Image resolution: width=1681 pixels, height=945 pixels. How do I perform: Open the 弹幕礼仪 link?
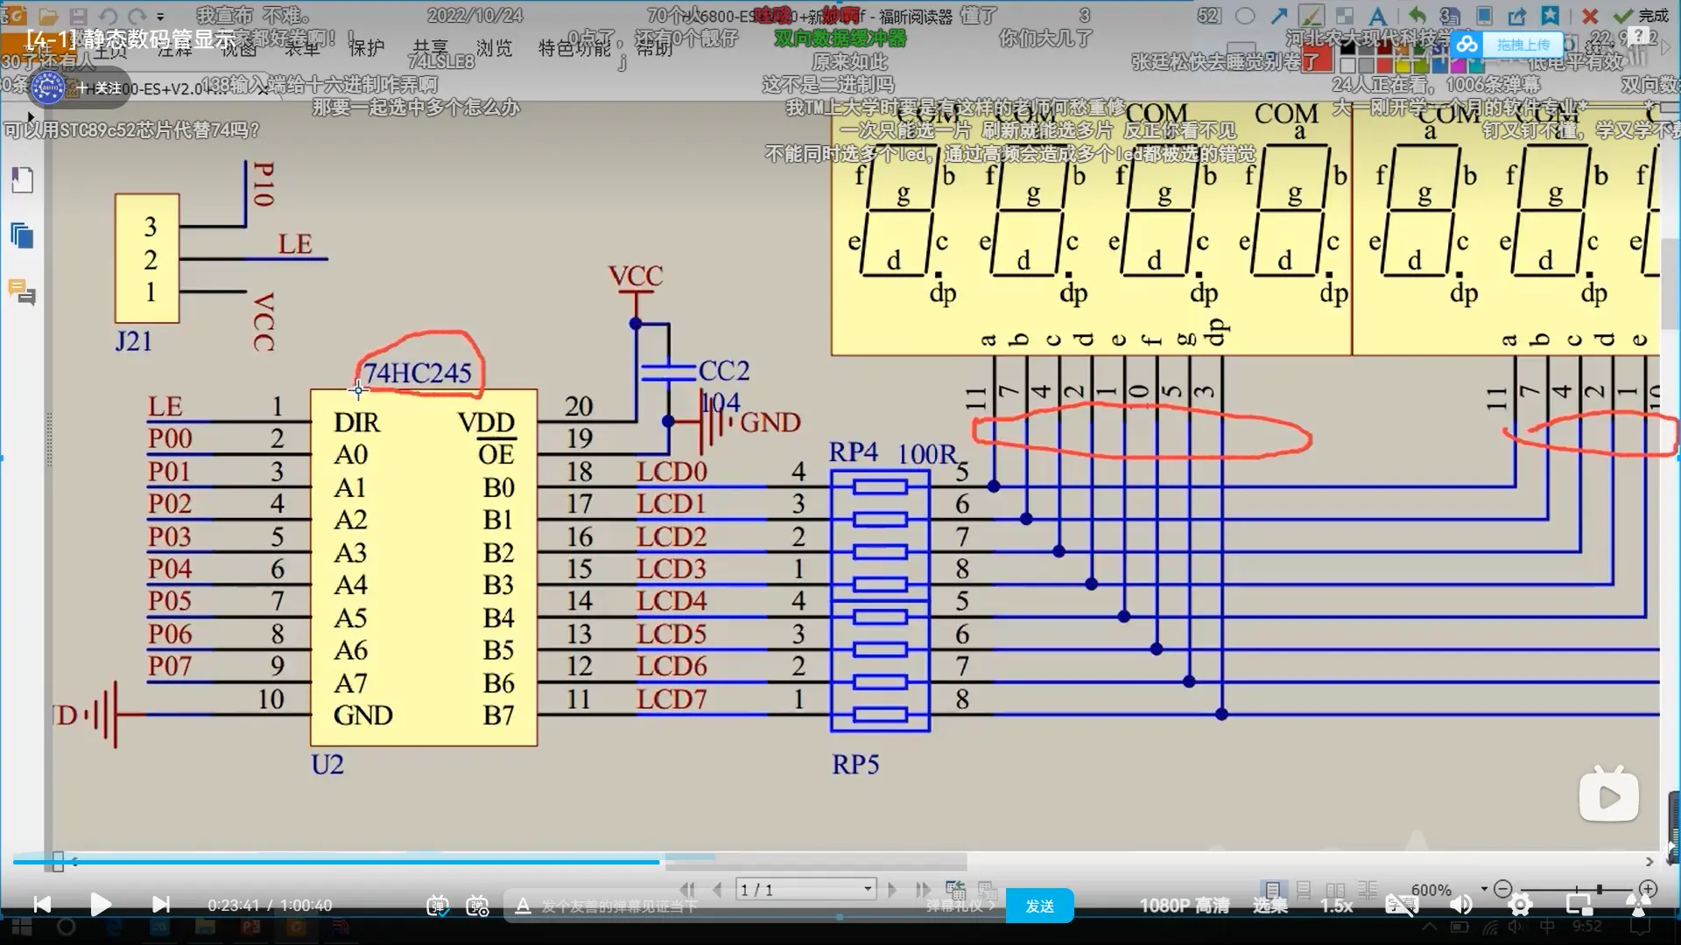point(961,906)
